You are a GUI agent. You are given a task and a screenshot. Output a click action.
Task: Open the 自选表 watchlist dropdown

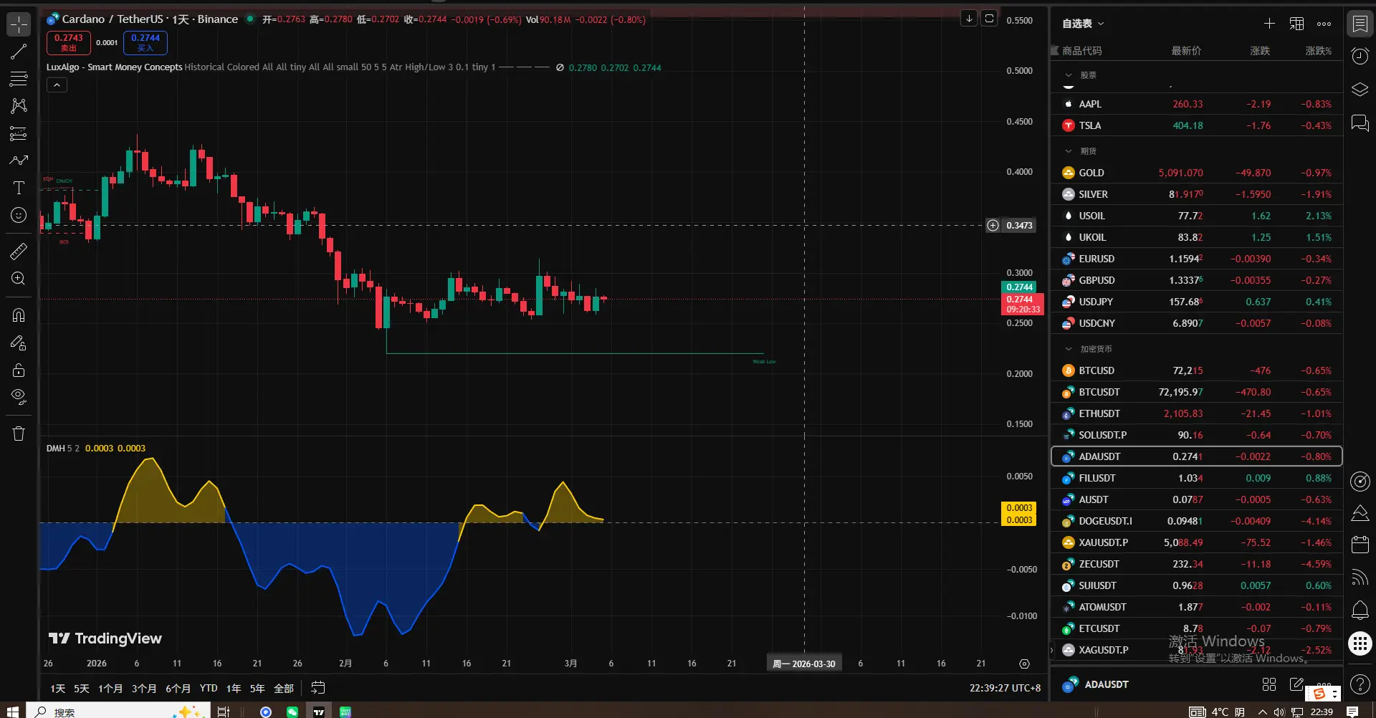point(1083,24)
